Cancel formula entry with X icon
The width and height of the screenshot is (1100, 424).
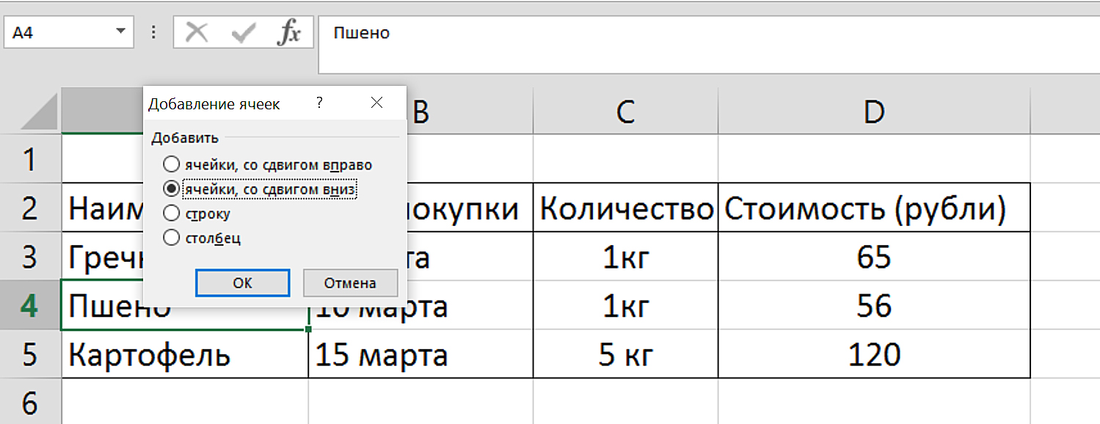coord(197,33)
